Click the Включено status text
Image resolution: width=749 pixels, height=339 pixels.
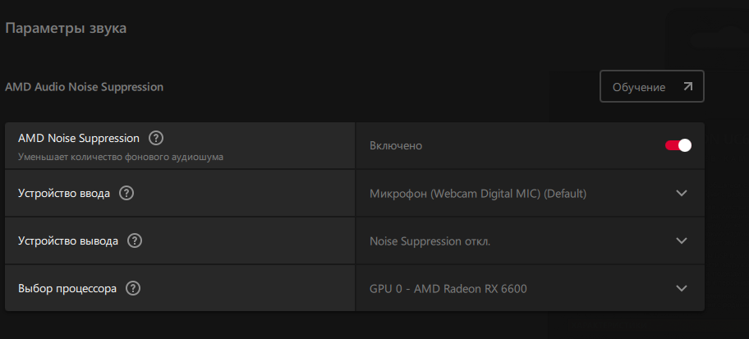click(x=396, y=145)
